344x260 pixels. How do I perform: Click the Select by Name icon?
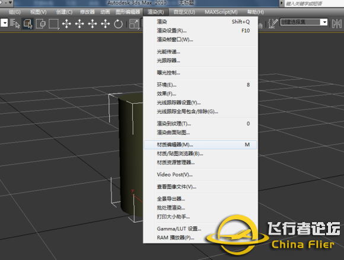(x=15, y=24)
